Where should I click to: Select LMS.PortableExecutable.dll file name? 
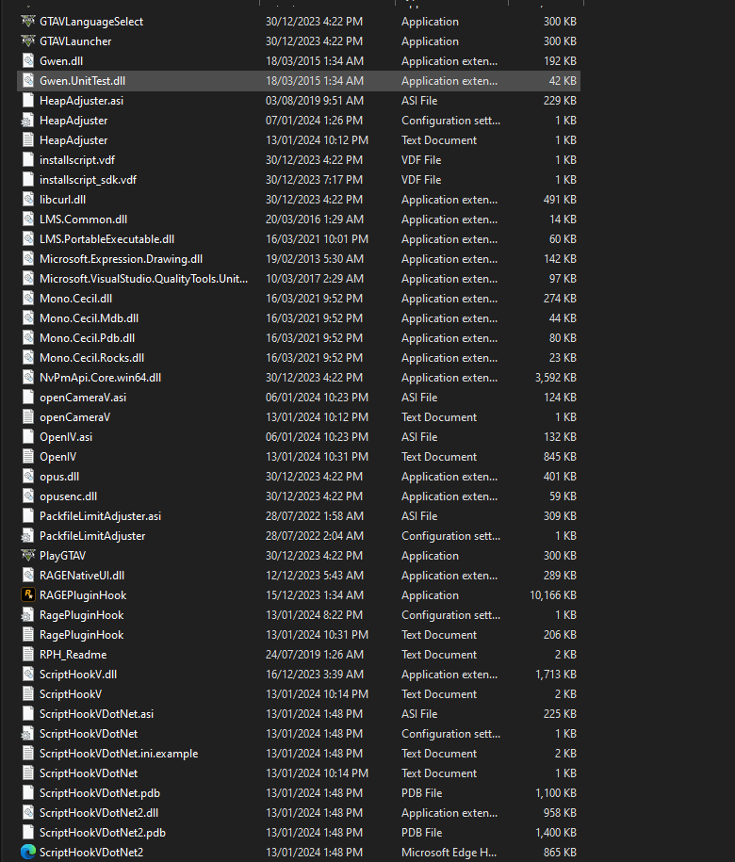(106, 239)
